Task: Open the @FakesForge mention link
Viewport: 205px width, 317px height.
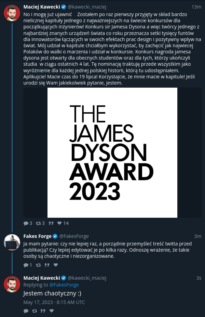Action: pos(64,285)
